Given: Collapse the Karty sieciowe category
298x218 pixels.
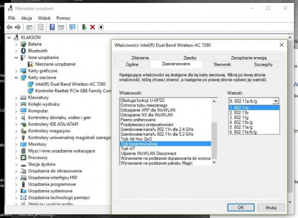Looking at the screenshot, I should pos(16,77).
